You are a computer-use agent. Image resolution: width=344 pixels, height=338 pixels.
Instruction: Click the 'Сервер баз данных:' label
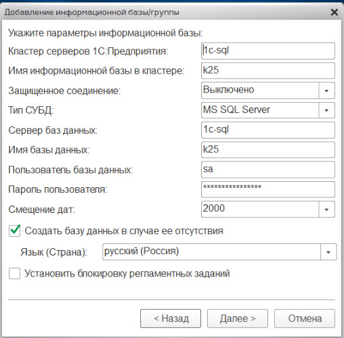(x=53, y=130)
